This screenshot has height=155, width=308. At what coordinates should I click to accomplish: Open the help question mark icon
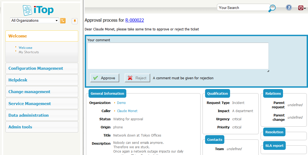pyautogui.click(x=289, y=8)
